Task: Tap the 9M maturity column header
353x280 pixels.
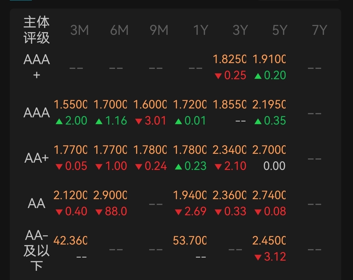Action: click(x=159, y=30)
